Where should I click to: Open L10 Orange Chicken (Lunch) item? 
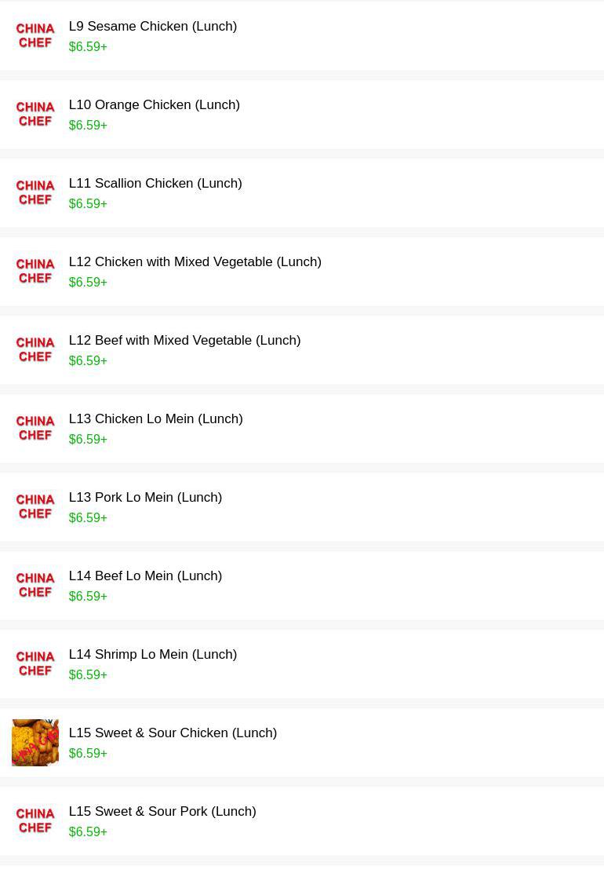coord(155,105)
